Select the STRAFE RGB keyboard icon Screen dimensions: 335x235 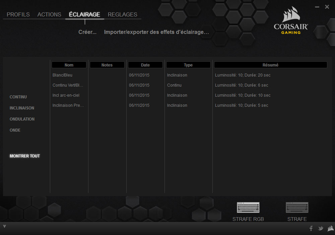point(248,207)
